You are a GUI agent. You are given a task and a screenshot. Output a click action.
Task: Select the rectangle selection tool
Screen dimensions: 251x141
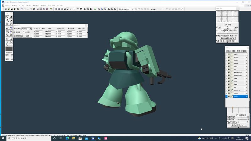point(7,24)
